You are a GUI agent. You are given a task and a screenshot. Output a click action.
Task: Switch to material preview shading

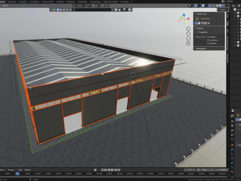click(220, 6)
